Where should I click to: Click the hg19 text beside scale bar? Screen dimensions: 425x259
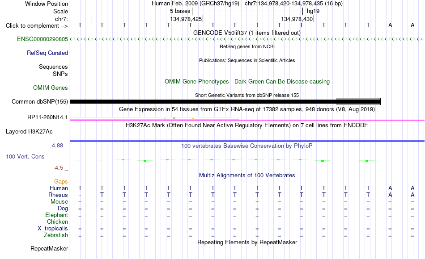pos(313,11)
